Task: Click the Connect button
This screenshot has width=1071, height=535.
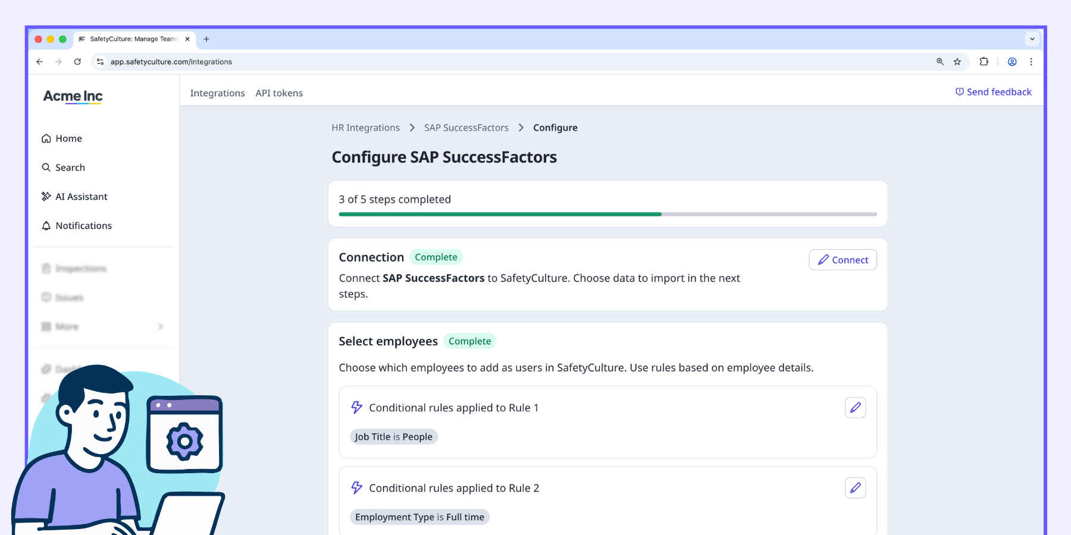Action: click(x=843, y=260)
